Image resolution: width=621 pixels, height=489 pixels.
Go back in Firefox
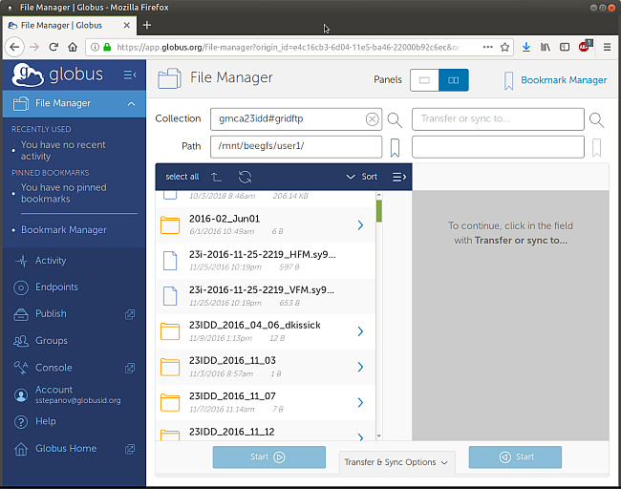14,47
